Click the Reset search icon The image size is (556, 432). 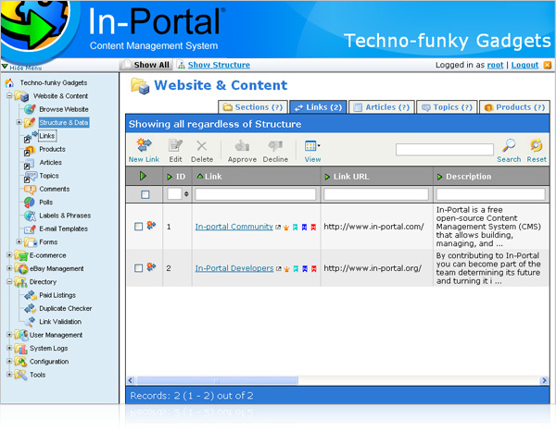(537, 145)
